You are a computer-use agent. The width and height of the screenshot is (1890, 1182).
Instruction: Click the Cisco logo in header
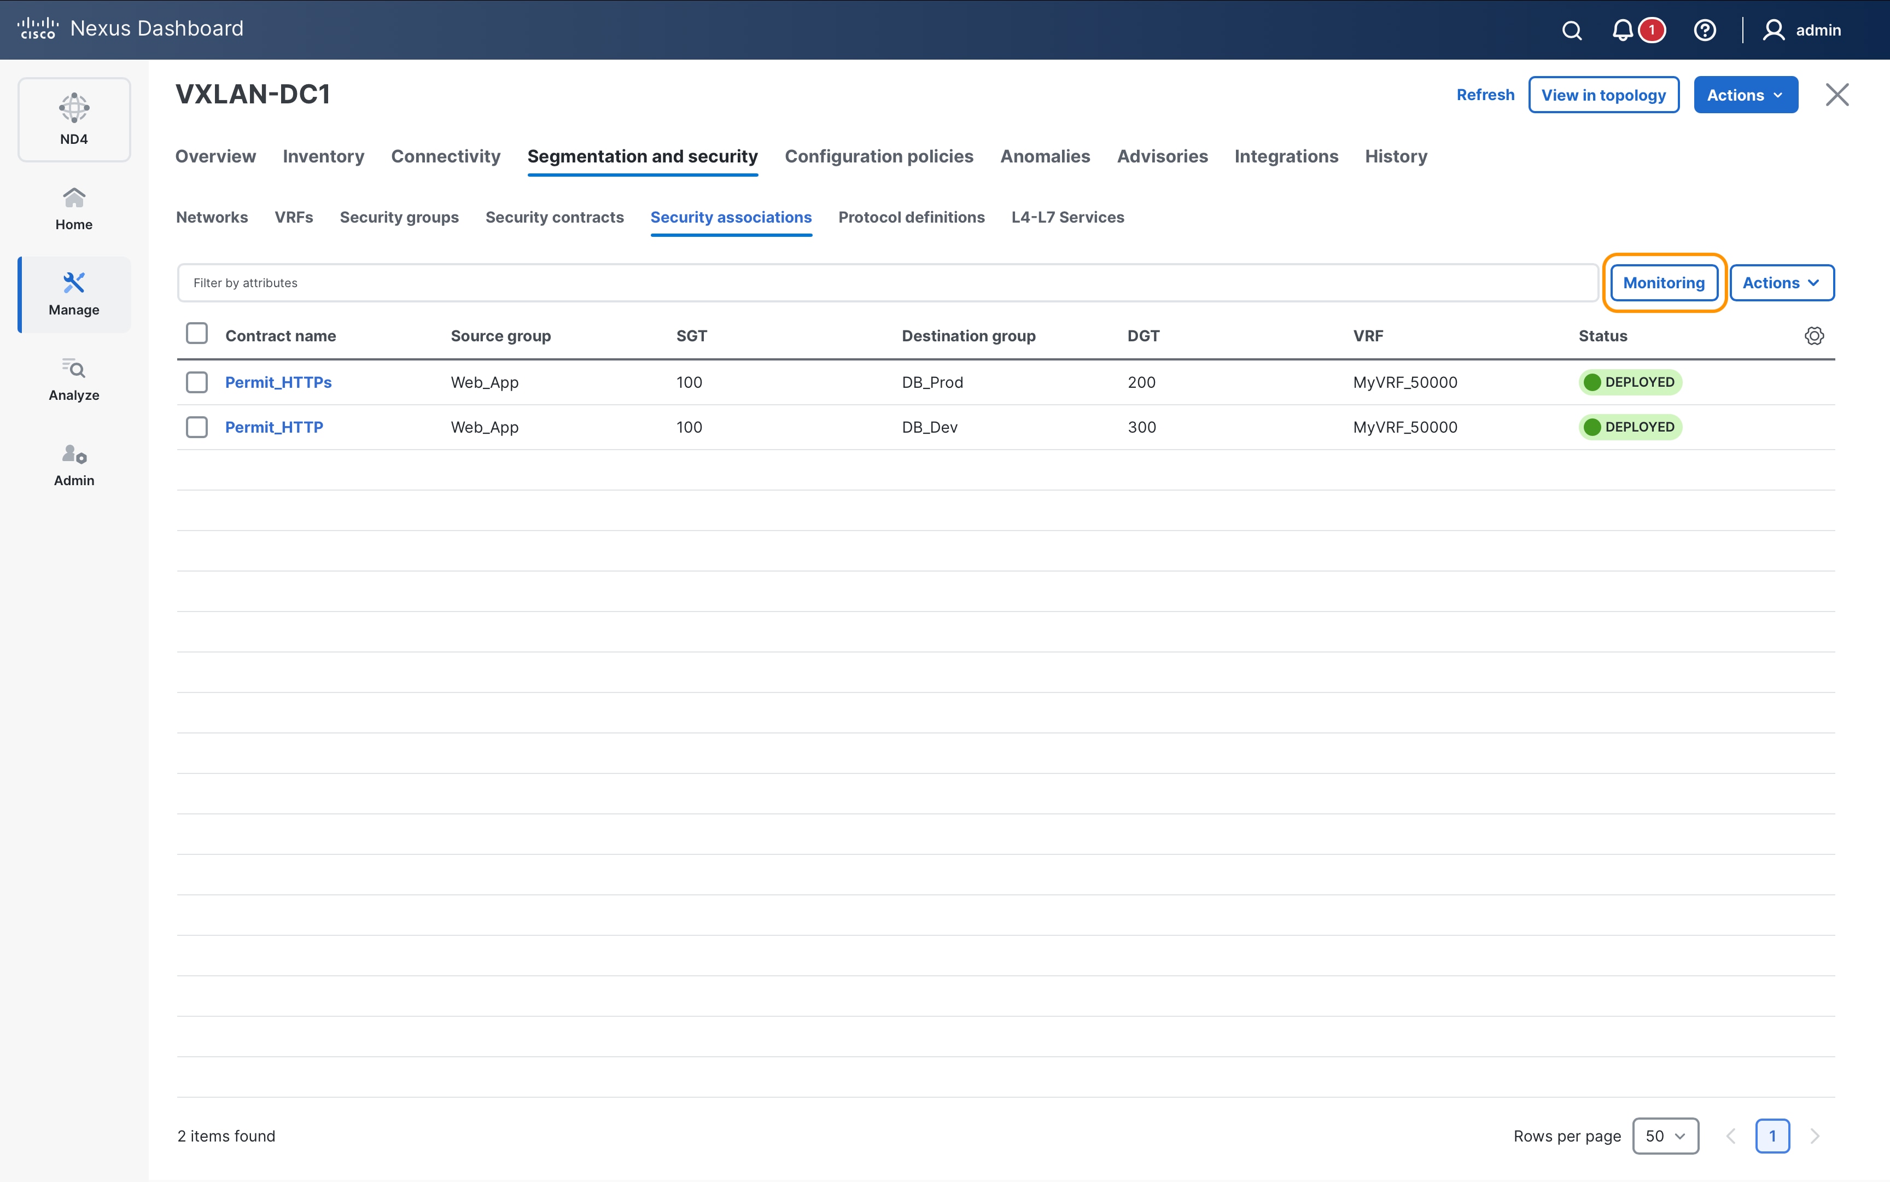[x=38, y=29]
